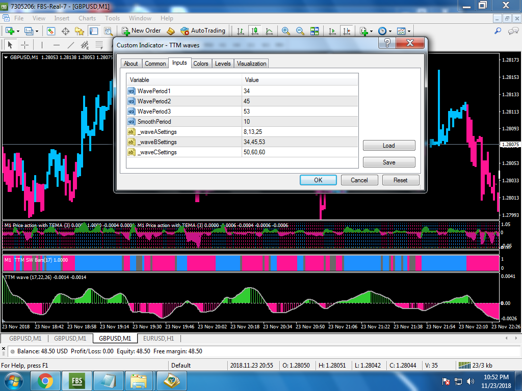
Task: Click the OK button
Action: click(x=318, y=180)
